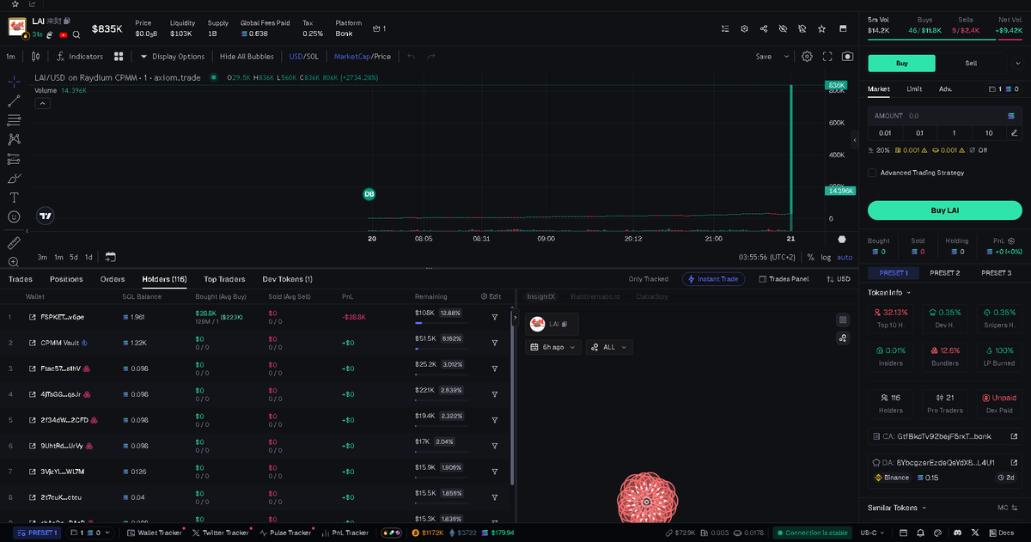Click Hide All Bubbles
The image size is (1031, 542).
click(x=247, y=57)
